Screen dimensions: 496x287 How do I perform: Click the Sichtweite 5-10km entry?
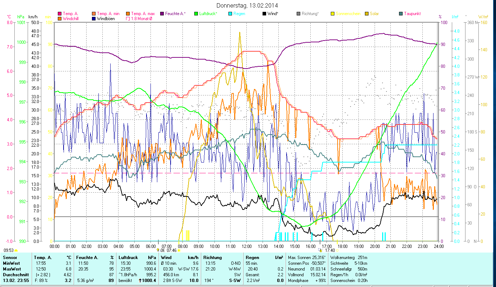click(x=348, y=263)
